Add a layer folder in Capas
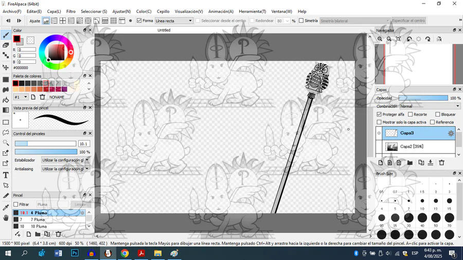Image resolution: width=463 pixels, height=260 pixels. 410,163
